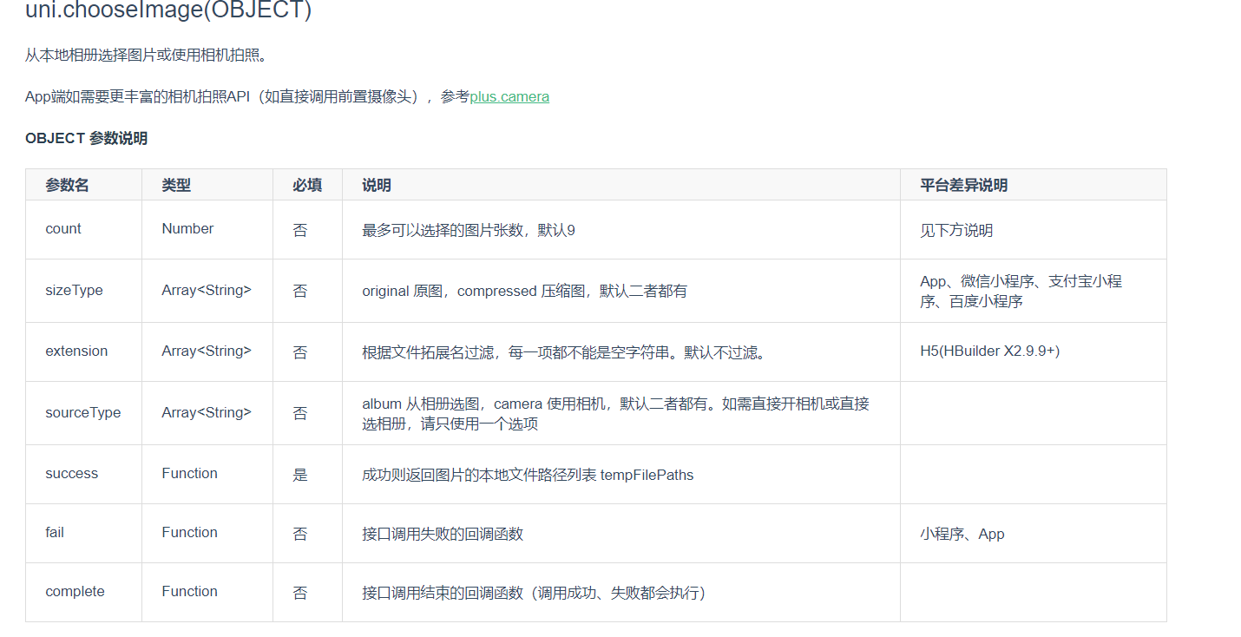
Task: Click the uni.chooseImage(OBJECT) heading
Action: pos(168,10)
